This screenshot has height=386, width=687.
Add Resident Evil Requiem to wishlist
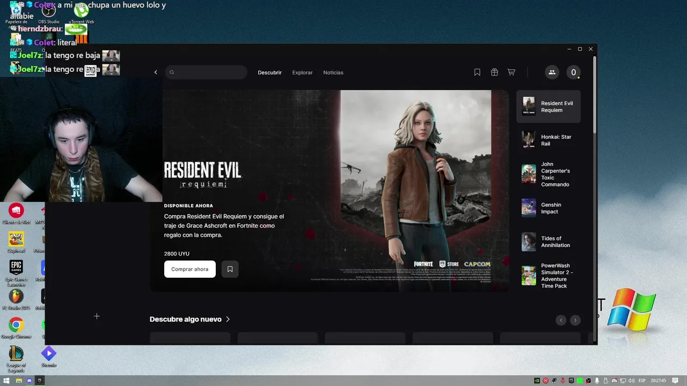pos(230,269)
